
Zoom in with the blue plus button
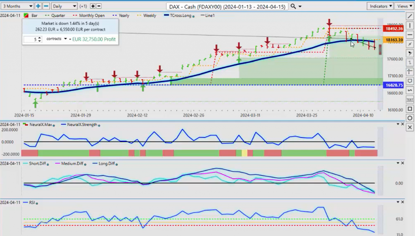(38, 6)
